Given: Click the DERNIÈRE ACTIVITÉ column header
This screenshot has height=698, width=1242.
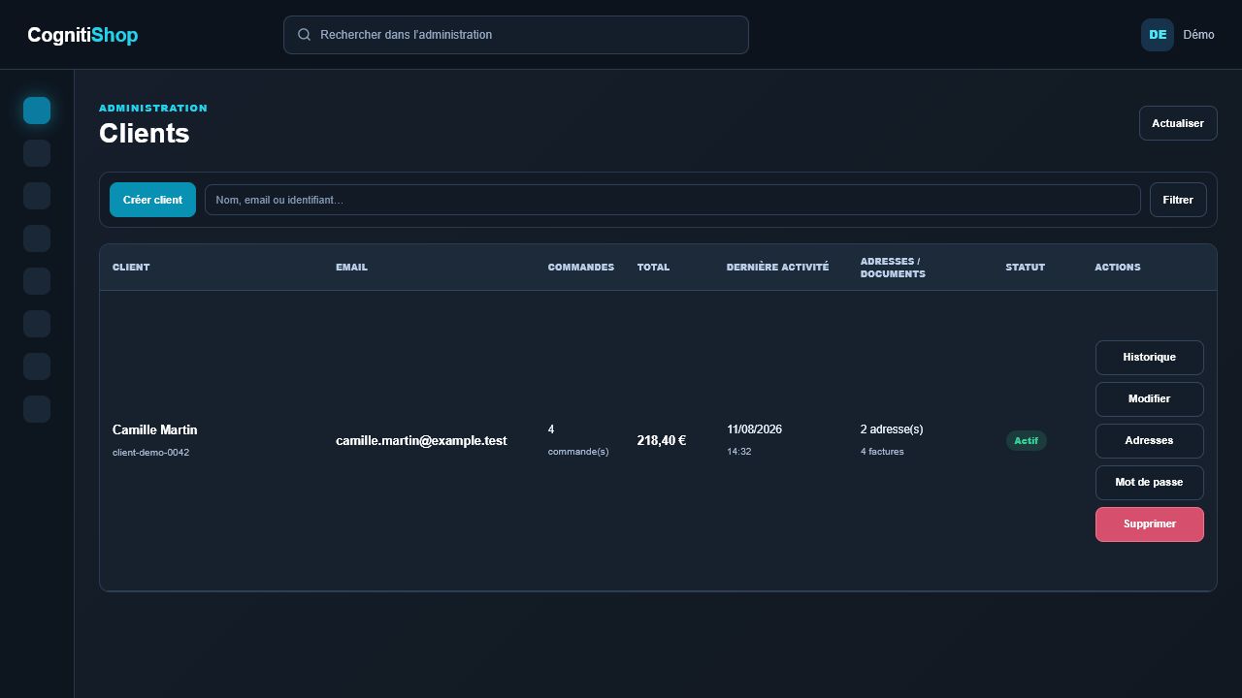Looking at the screenshot, I should click(778, 268).
